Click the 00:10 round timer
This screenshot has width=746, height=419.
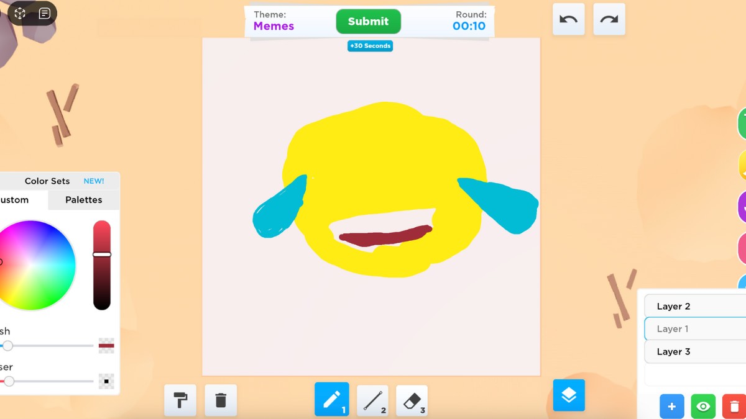click(x=469, y=26)
